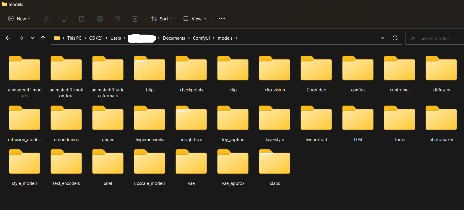The width and height of the screenshot is (464, 210).
Task: Click the vae_approx folder name
Action: (x=233, y=183)
